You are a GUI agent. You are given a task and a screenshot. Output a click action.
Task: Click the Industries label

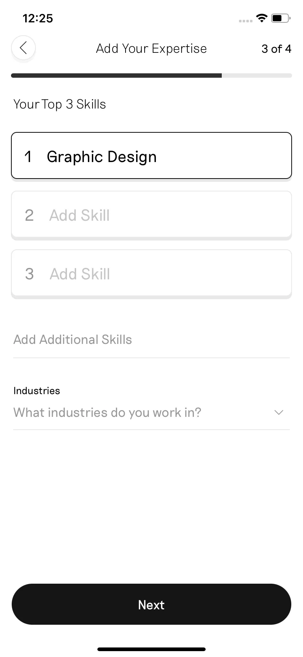coord(37,391)
